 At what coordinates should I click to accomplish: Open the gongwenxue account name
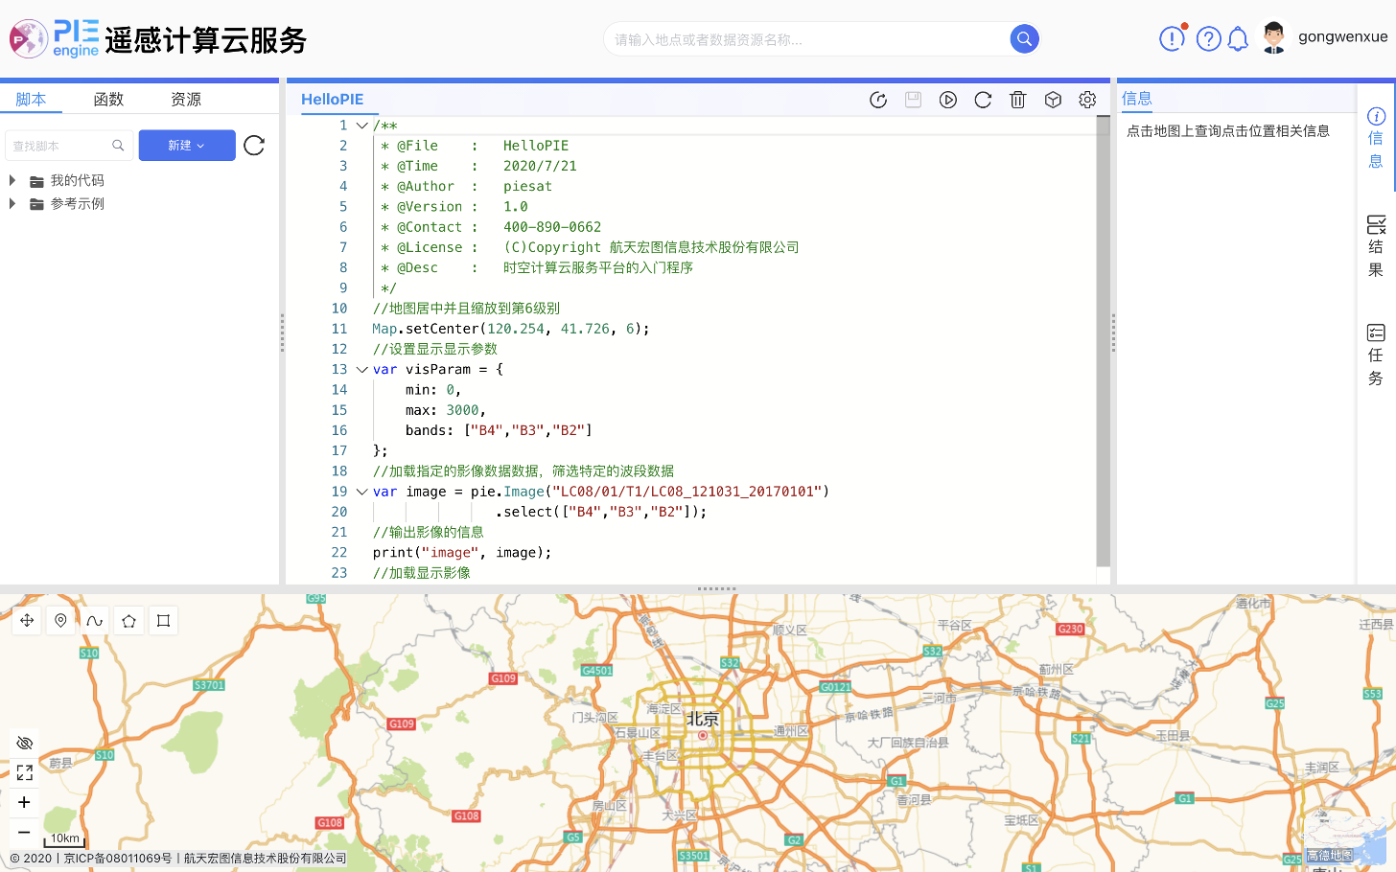click(x=1342, y=37)
